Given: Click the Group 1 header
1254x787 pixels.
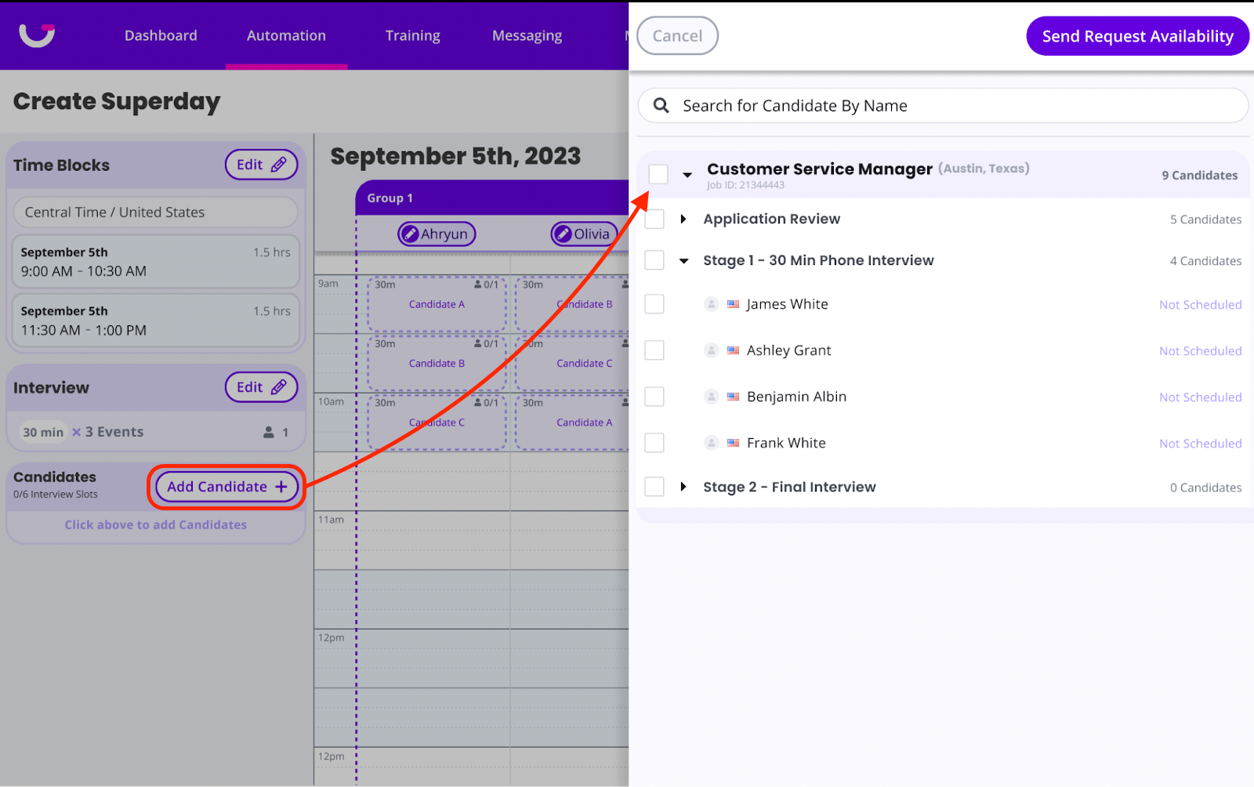Looking at the screenshot, I should (492, 198).
